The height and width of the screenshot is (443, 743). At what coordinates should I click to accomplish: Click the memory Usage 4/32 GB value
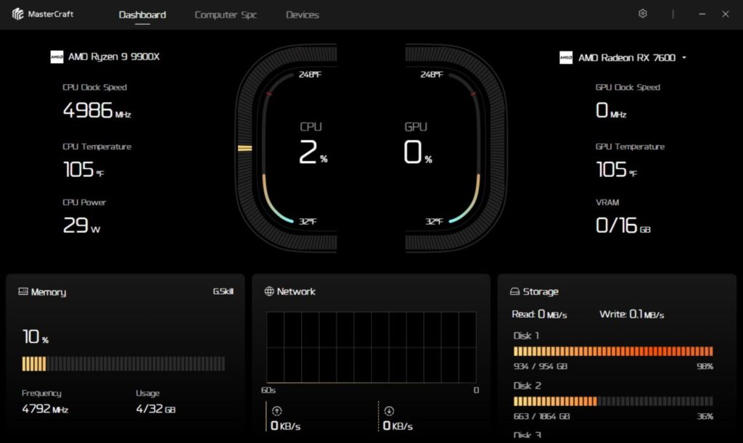click(155, 408)
